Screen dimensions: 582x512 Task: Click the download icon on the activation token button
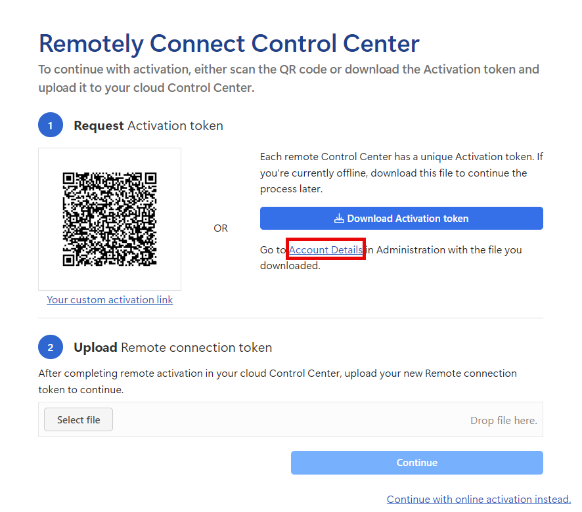click(x=339, y=219)
